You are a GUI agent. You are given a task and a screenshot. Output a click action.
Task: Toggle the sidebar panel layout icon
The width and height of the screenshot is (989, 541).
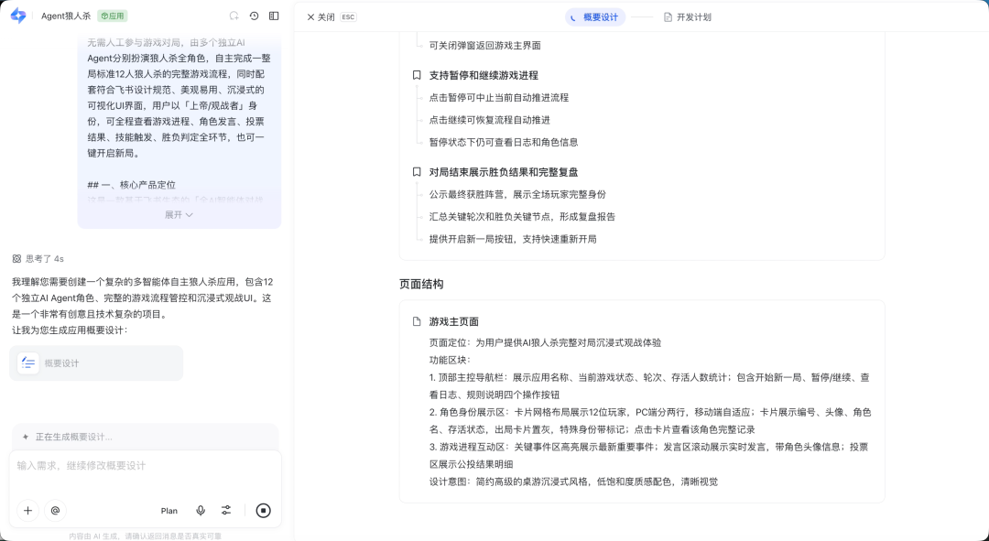pyautogui.click(x=274, y=16)
